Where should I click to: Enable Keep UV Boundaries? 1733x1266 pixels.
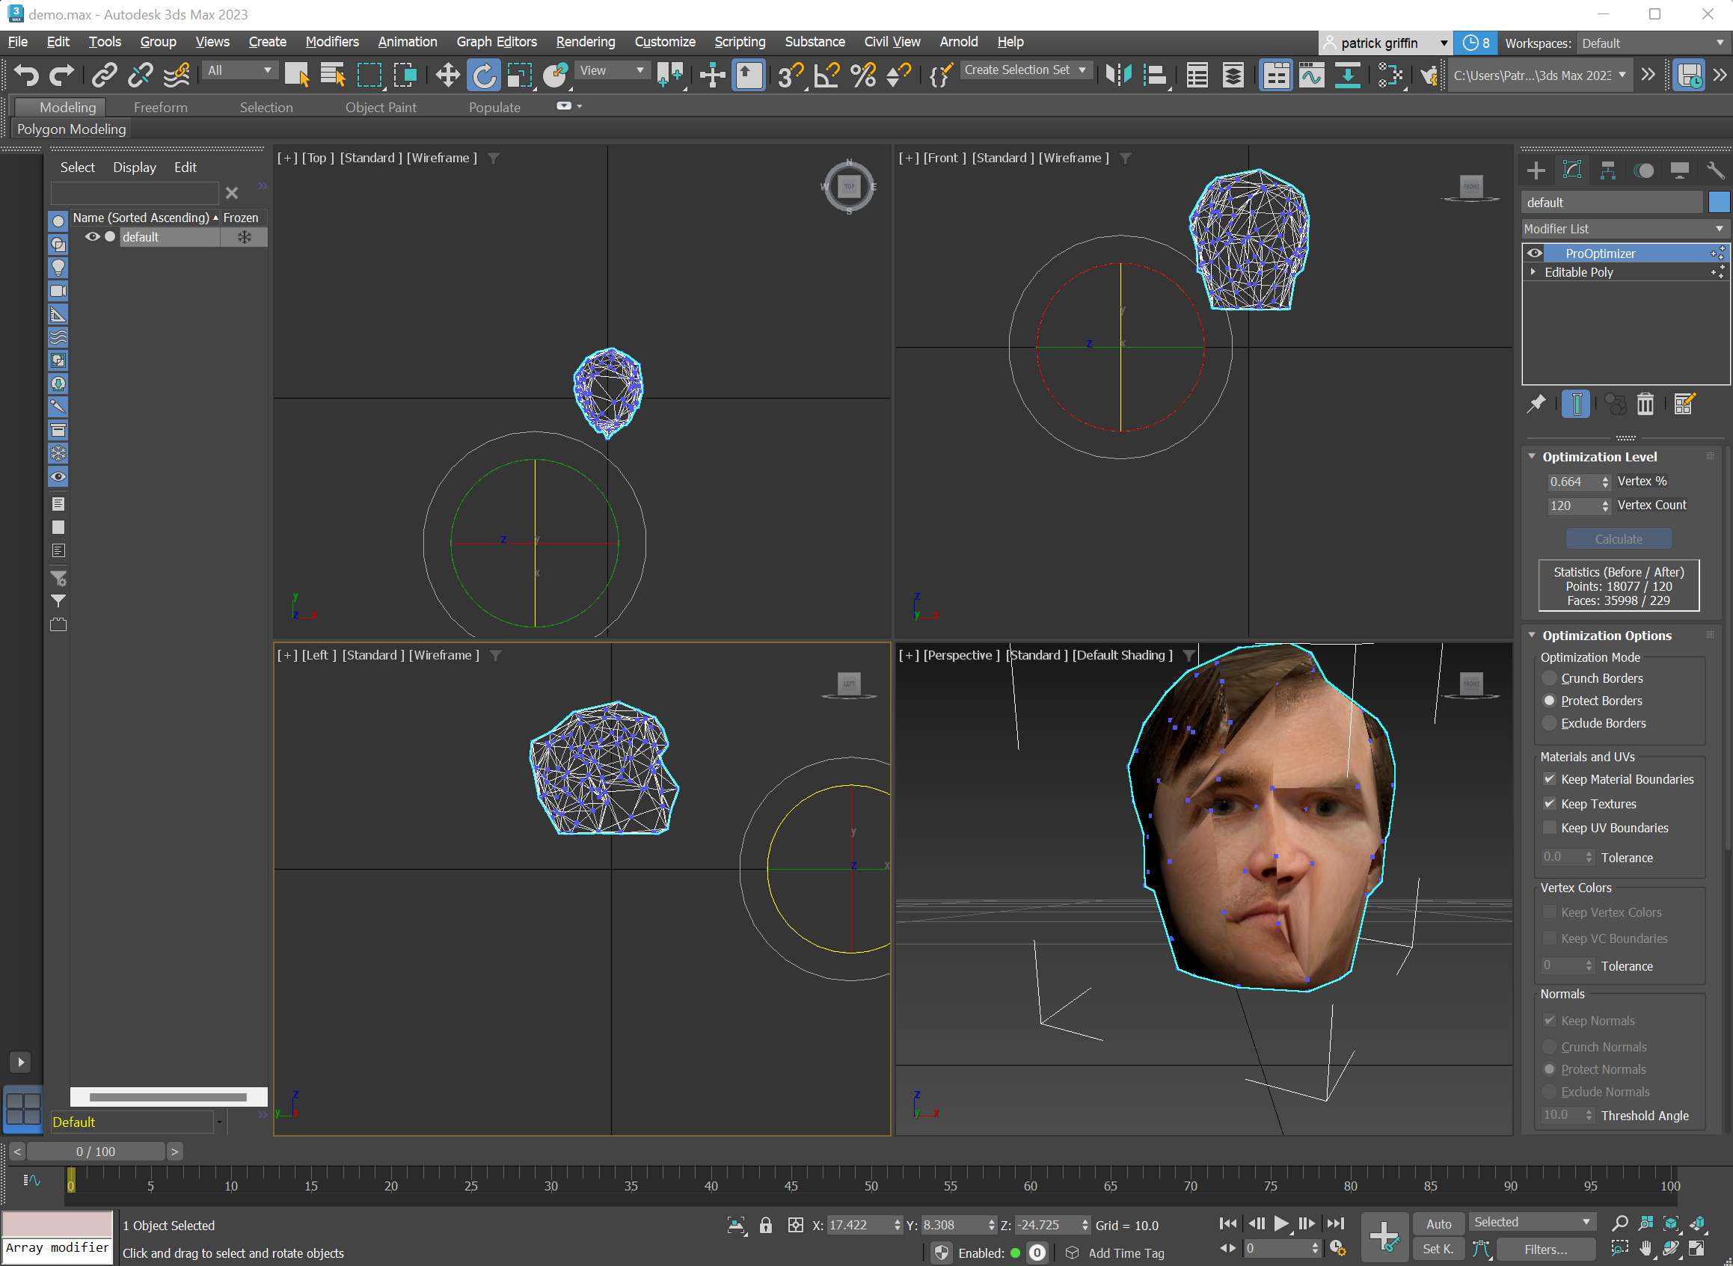tap(1550, 828)
